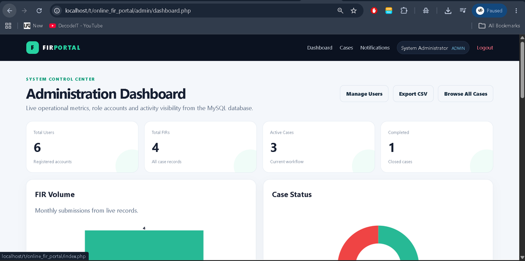Click the 'All case records' caption
525x261 pixels.
tap(167, 162)
